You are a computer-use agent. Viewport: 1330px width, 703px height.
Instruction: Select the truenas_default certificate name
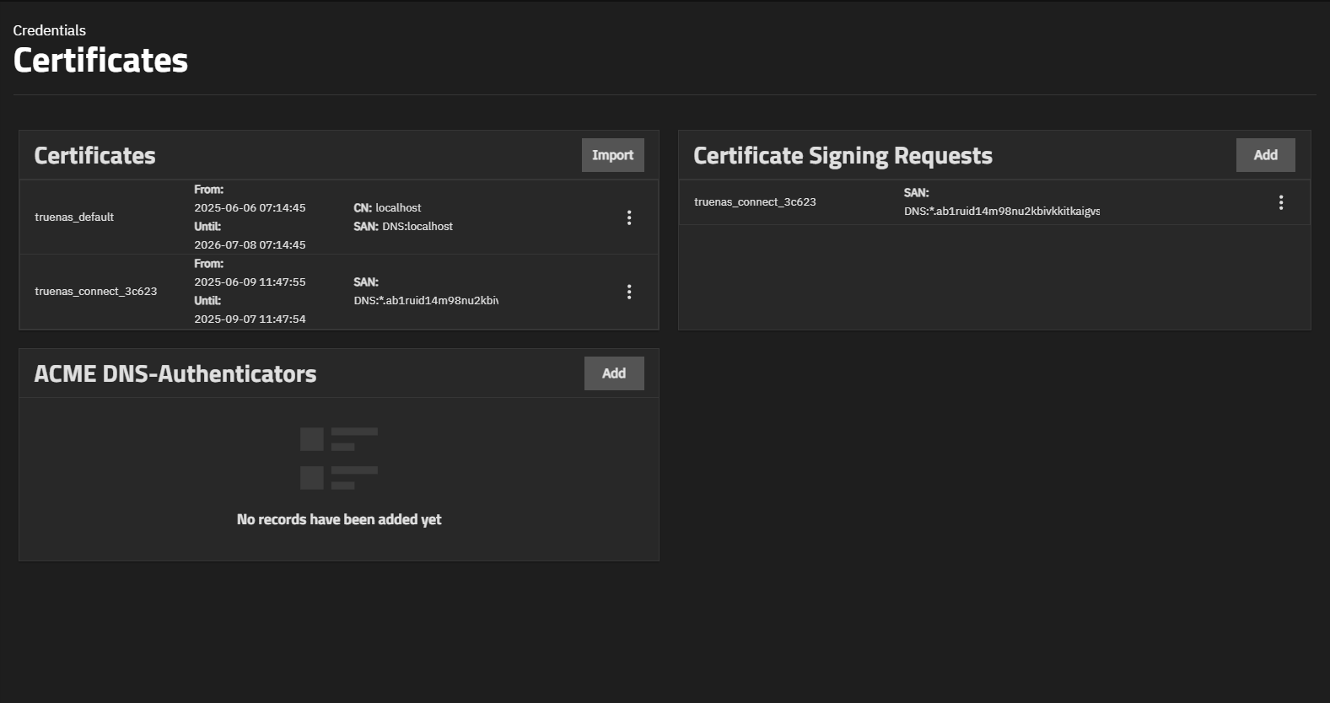[74, 217]
